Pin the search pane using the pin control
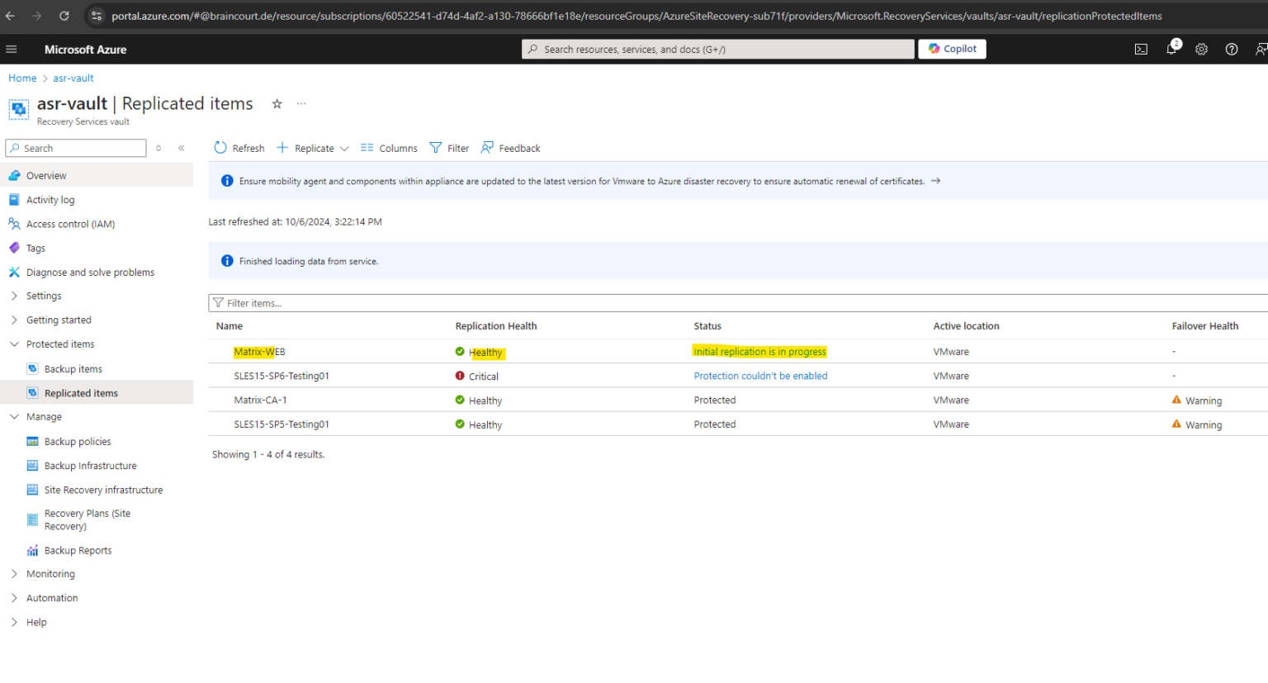This screenshot has width=1268, height=683. [x=158, y=148]
